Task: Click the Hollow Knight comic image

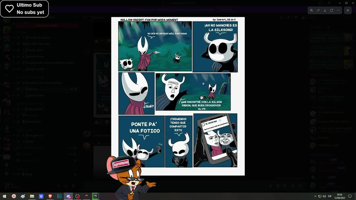Action: tap(178, 96)
